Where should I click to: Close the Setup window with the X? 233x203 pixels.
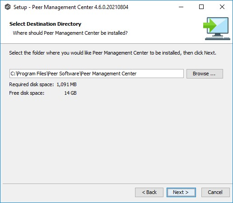click(222, 7)
